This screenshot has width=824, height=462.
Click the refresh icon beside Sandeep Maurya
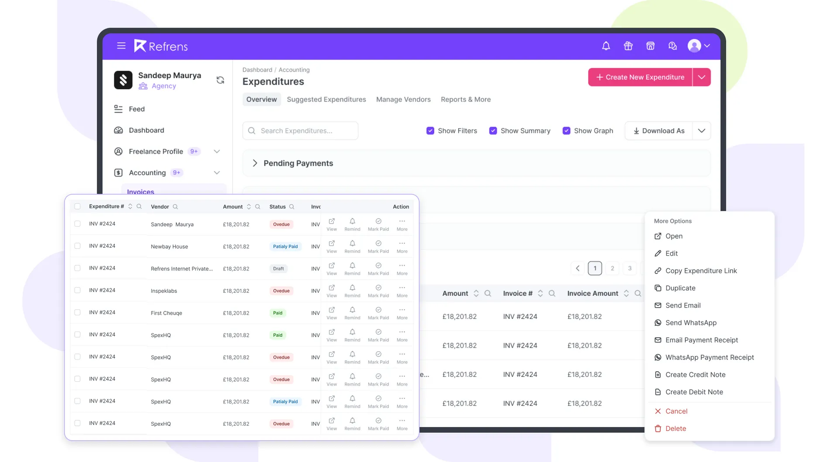tap(220, 80)
